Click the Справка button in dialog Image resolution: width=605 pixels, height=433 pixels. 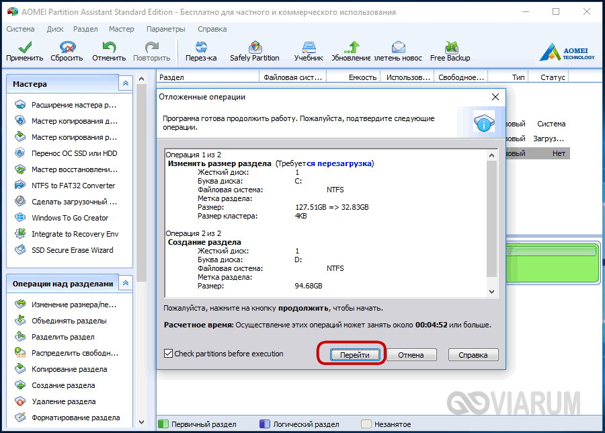pos(473,354)
